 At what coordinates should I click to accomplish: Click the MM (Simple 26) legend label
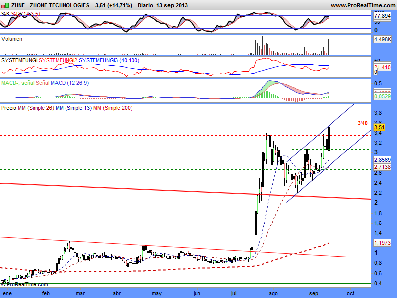pos(36,108)
